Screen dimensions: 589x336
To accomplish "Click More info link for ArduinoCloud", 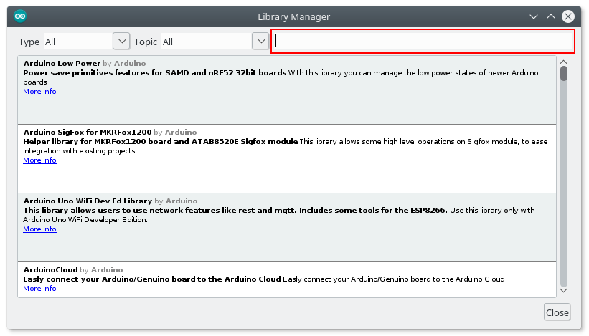I will 39,289.
